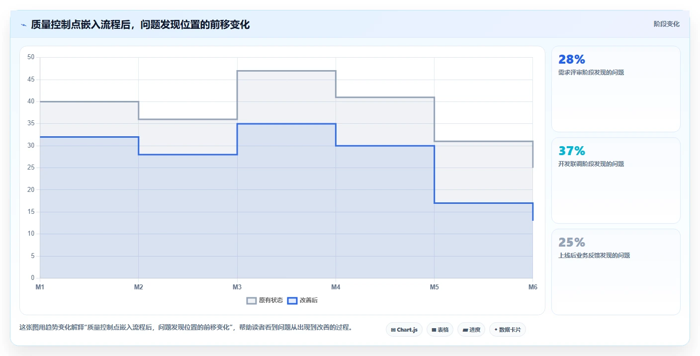Image resolution: width=700 pixels, height=356 pixels.
Task: Click the M5 x-axis label
Action: point(434,287)
